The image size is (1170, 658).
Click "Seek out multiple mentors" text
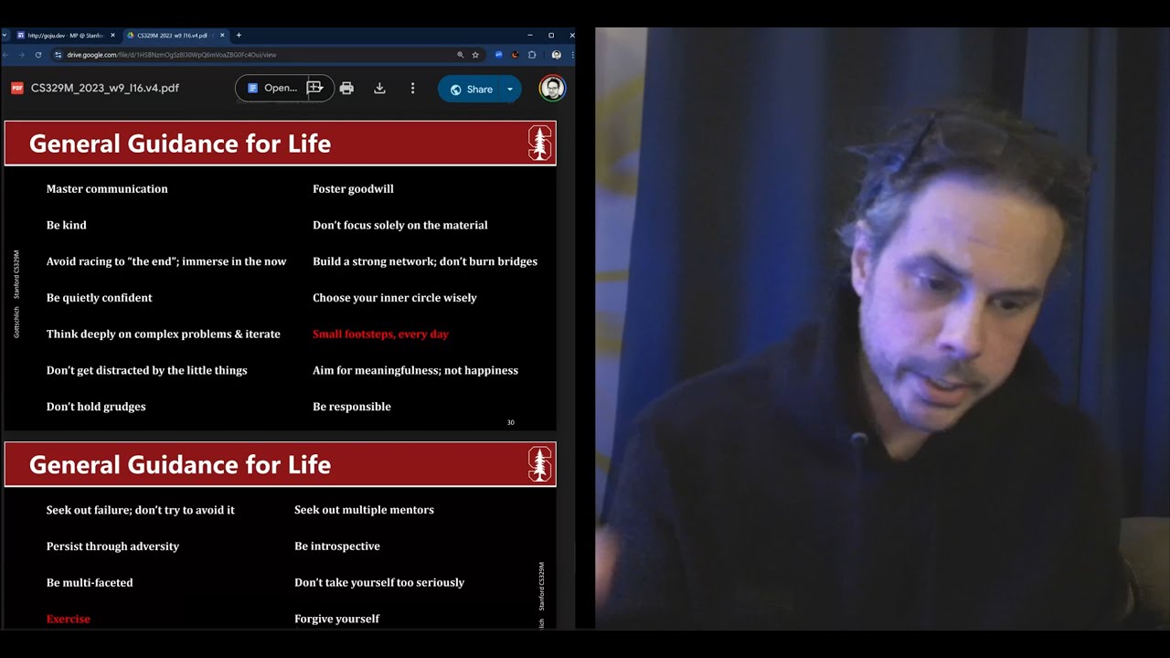tap(364, 510)
